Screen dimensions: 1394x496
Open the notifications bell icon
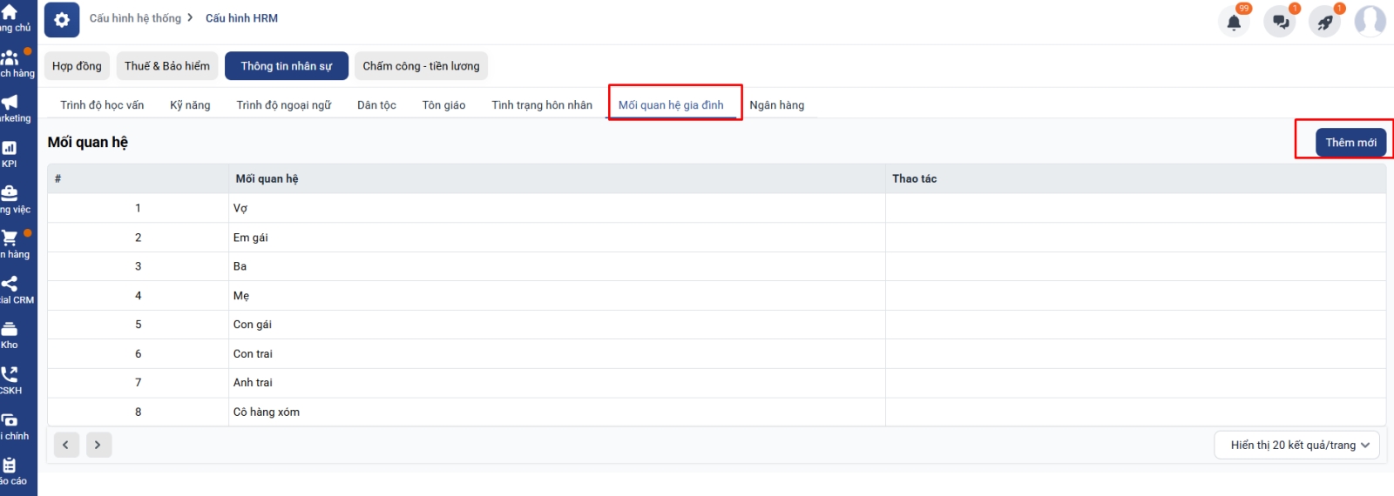point(1234,22)
